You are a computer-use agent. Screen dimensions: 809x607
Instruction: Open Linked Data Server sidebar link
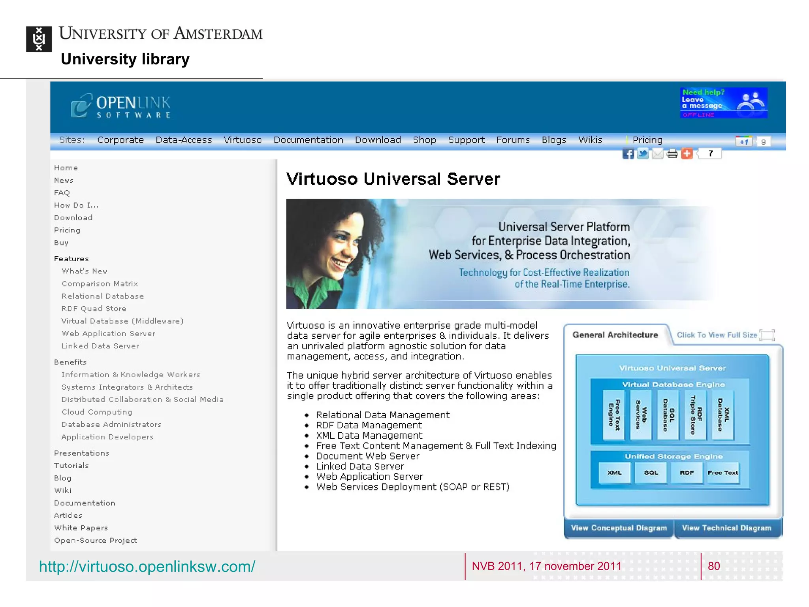(x=100, y=346)
